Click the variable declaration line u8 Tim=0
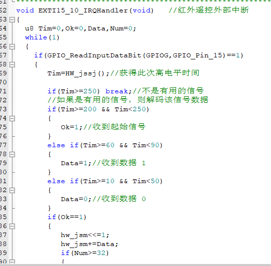Image resolution: width=271 pixels, height=266 pixels. click(81, 28)
